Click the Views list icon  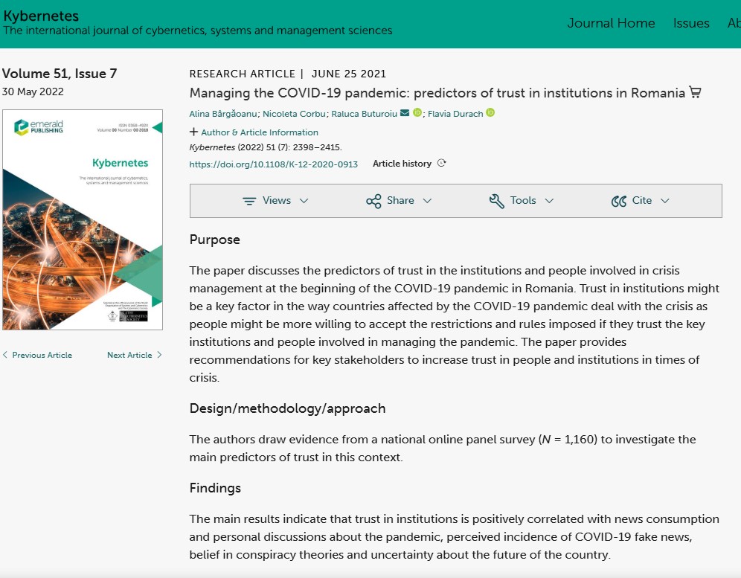click(249, 201)
